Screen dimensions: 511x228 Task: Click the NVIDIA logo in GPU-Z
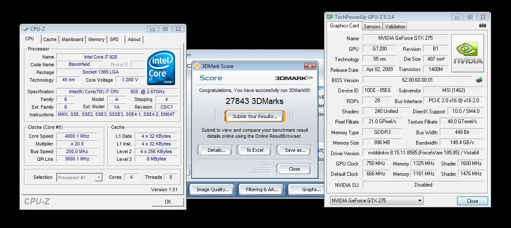[x=467, y=53]
